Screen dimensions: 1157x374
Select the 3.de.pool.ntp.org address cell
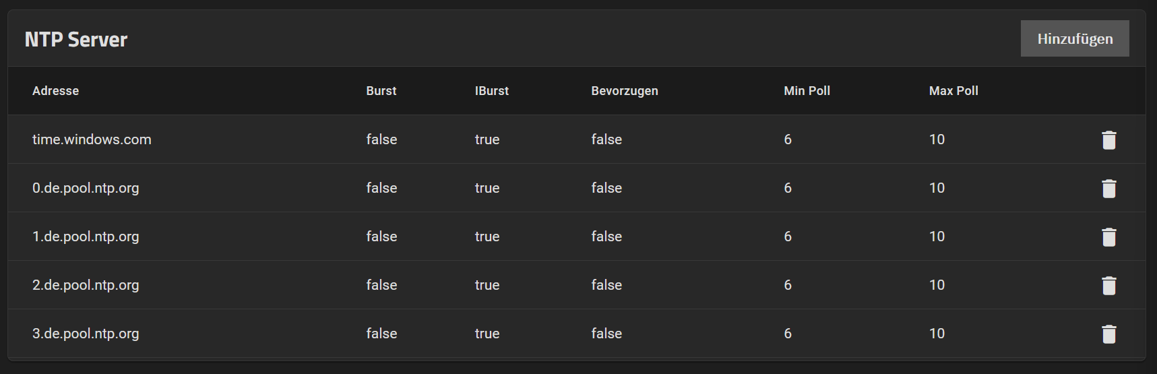[x=86, y=334]
